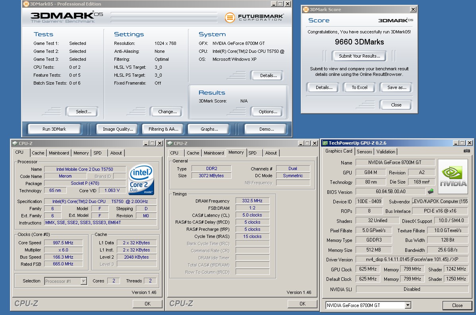Viewport: 476px width, 315px height.
Task: Click the Instructions field MMX, SSE list
Action: click(x=101, y=223)
